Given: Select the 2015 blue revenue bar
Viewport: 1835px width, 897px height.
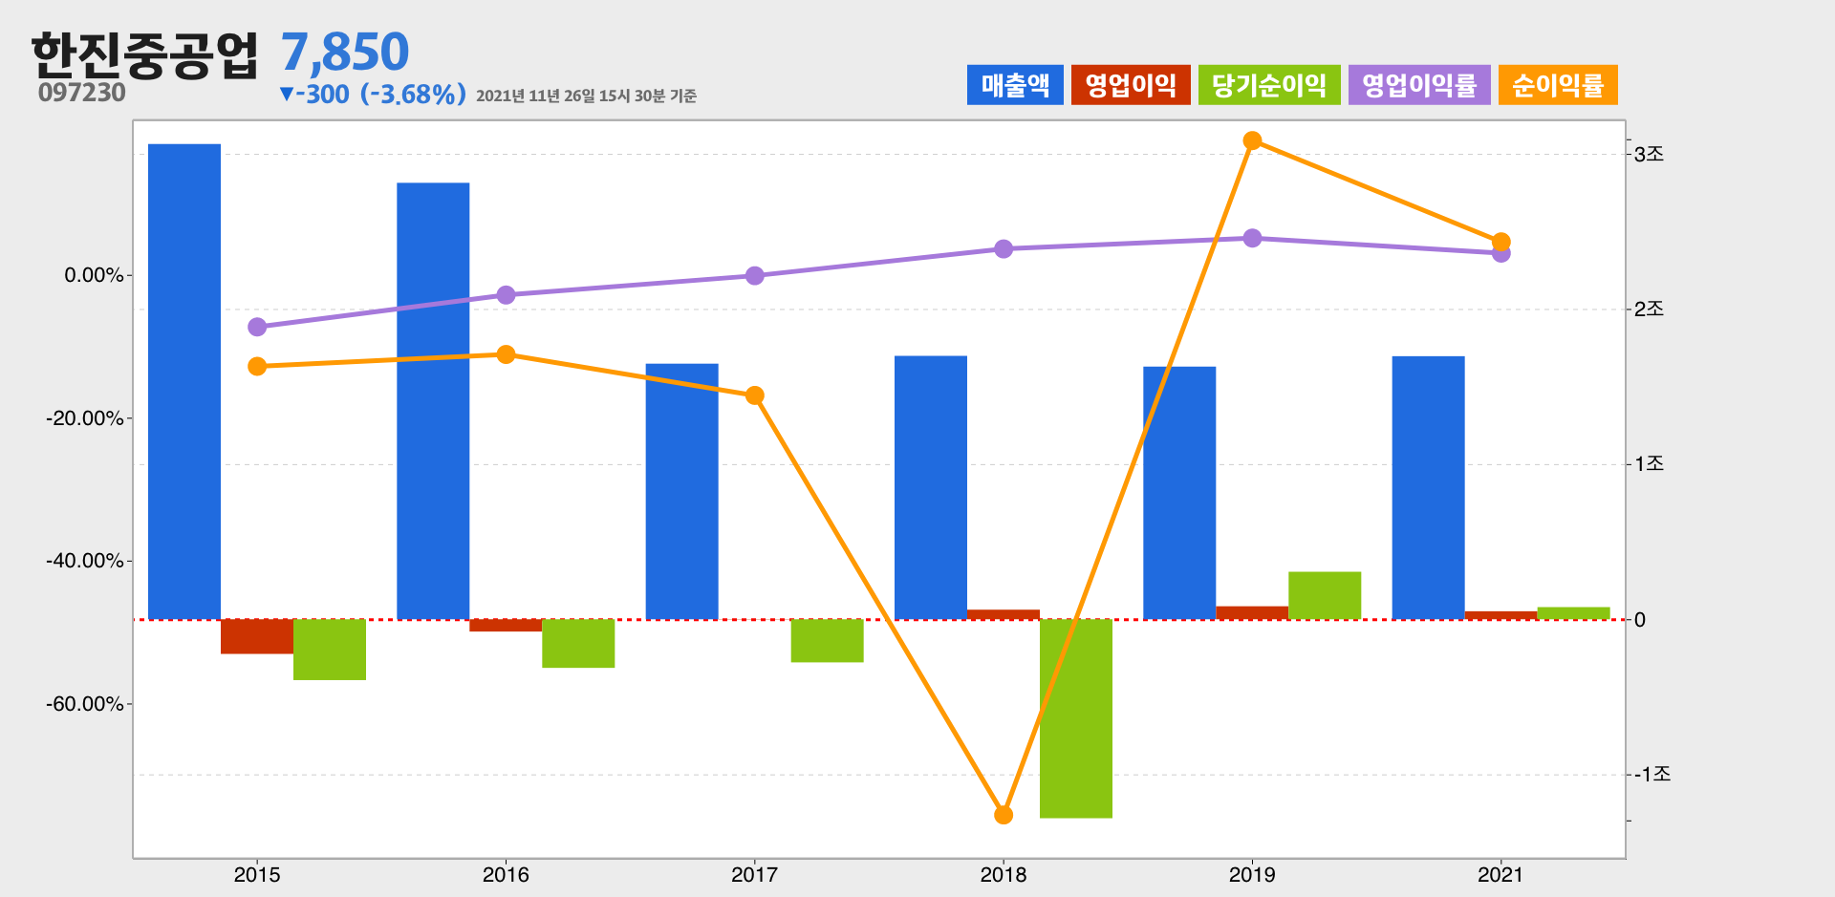Looking at the screenshot, I should pos(184,382).
